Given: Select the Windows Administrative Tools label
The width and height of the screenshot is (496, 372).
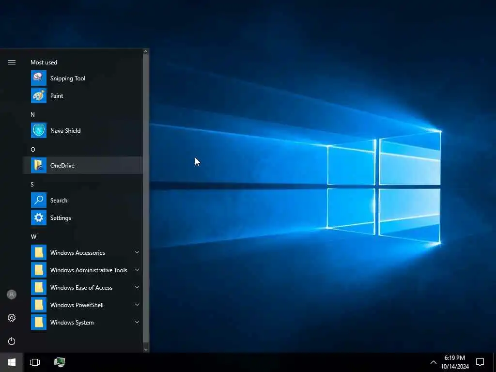Looking at the screenshot, I should 89,270.
